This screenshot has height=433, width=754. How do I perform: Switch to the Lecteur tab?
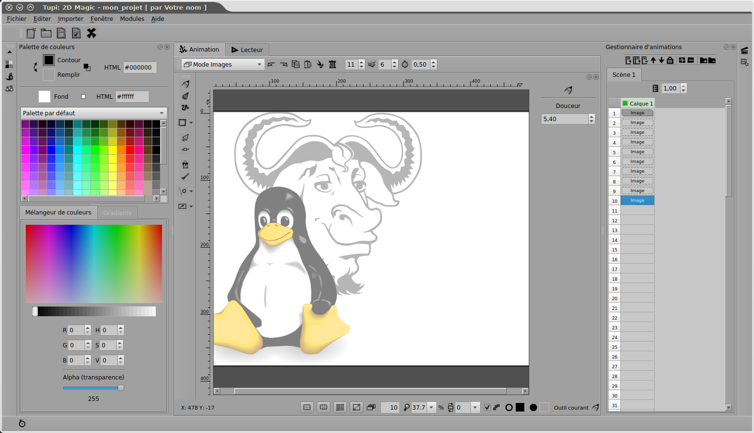click(247, 50)
